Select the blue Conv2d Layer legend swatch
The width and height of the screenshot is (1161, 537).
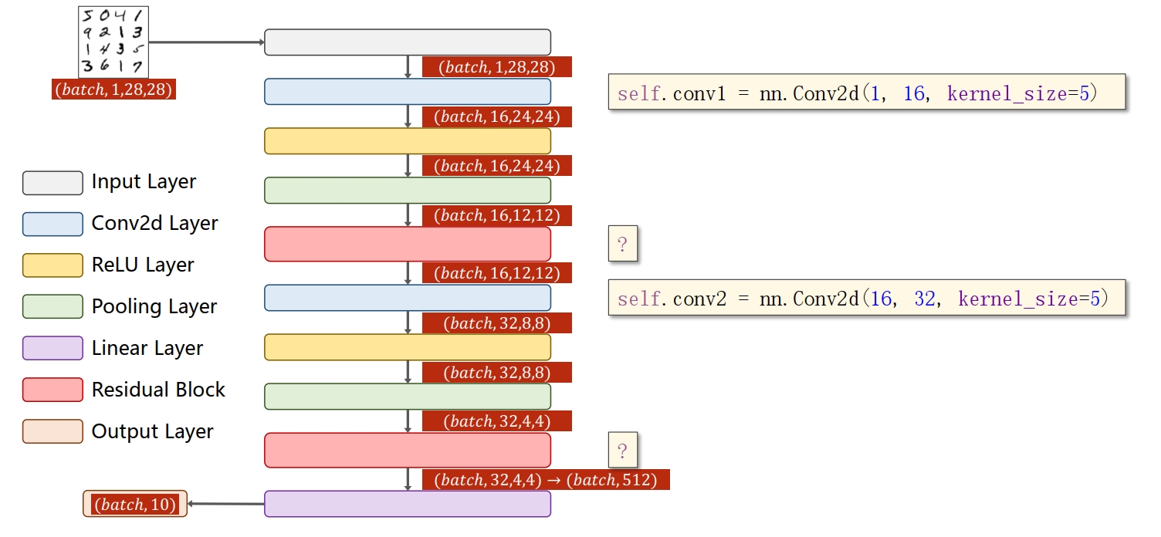click(x=52, y=224)
